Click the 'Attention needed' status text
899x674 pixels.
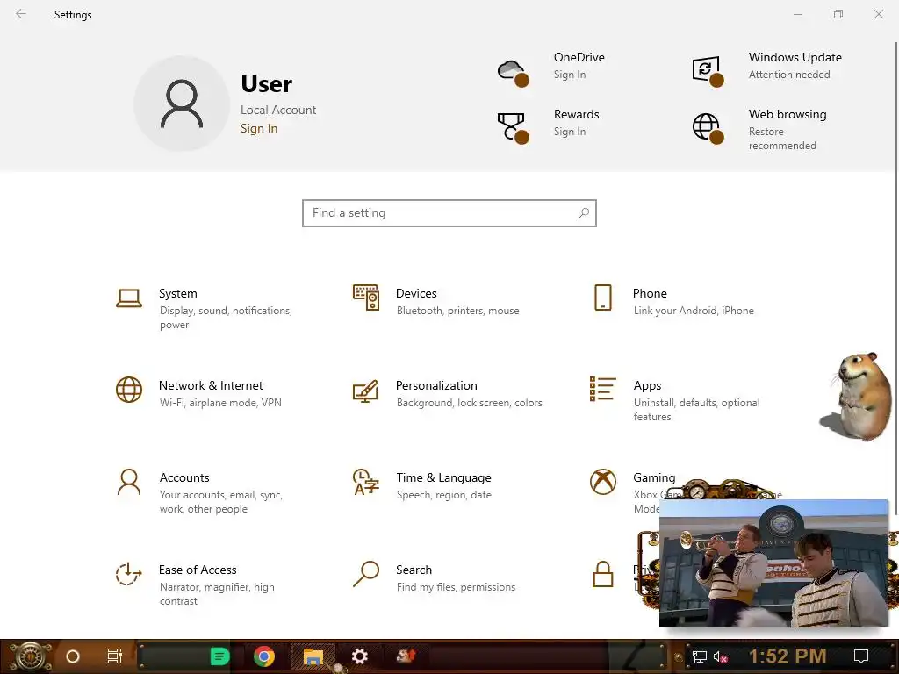(789, 75)
